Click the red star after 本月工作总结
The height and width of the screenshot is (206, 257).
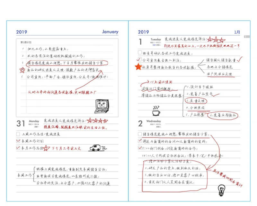(46, 148)
